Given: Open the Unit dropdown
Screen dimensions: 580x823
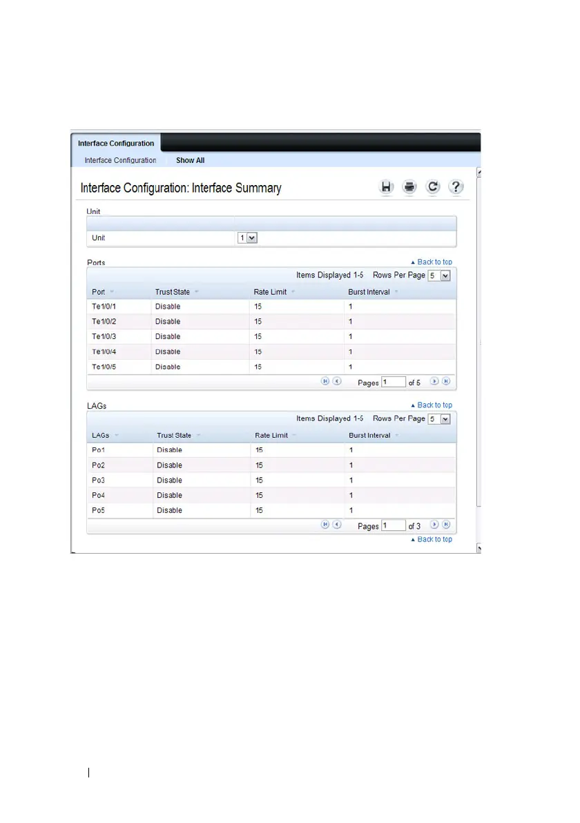Looking at the screenshot, I should point(247,238).
